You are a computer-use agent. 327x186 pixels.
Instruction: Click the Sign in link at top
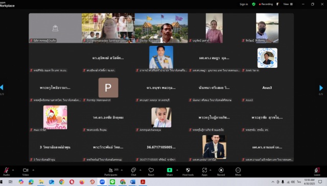pyautogui.click(x=244, y=4)
